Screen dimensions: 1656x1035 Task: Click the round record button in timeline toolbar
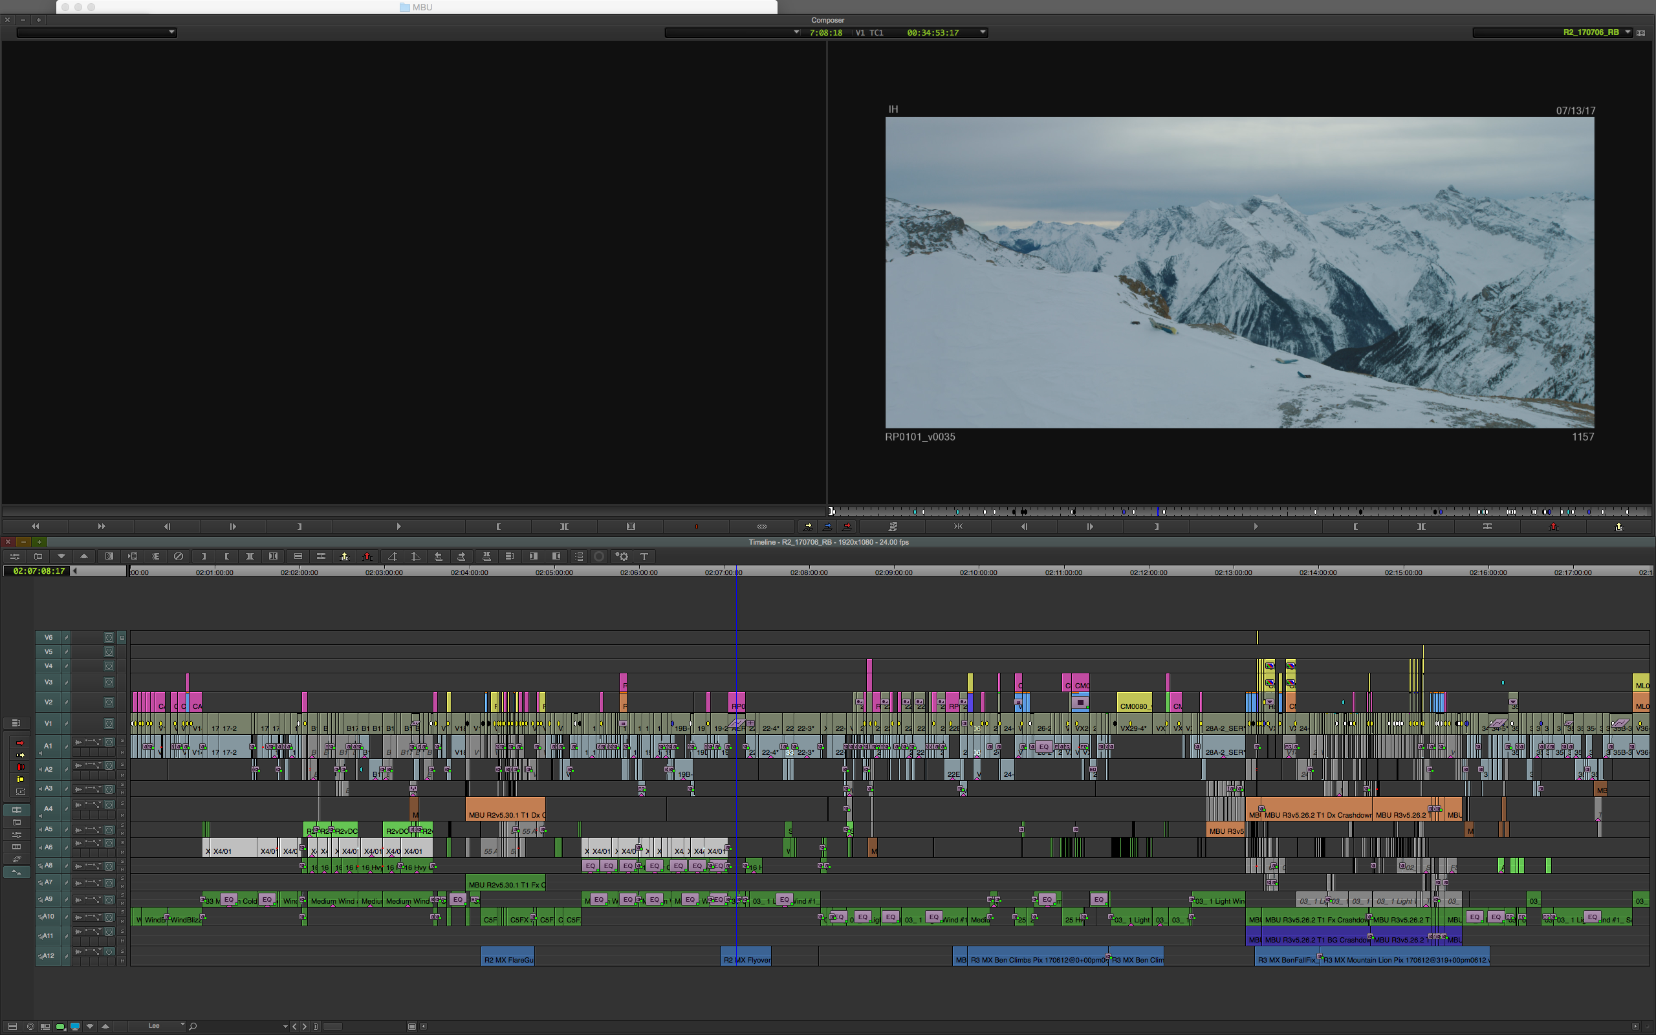pos(599,556)
